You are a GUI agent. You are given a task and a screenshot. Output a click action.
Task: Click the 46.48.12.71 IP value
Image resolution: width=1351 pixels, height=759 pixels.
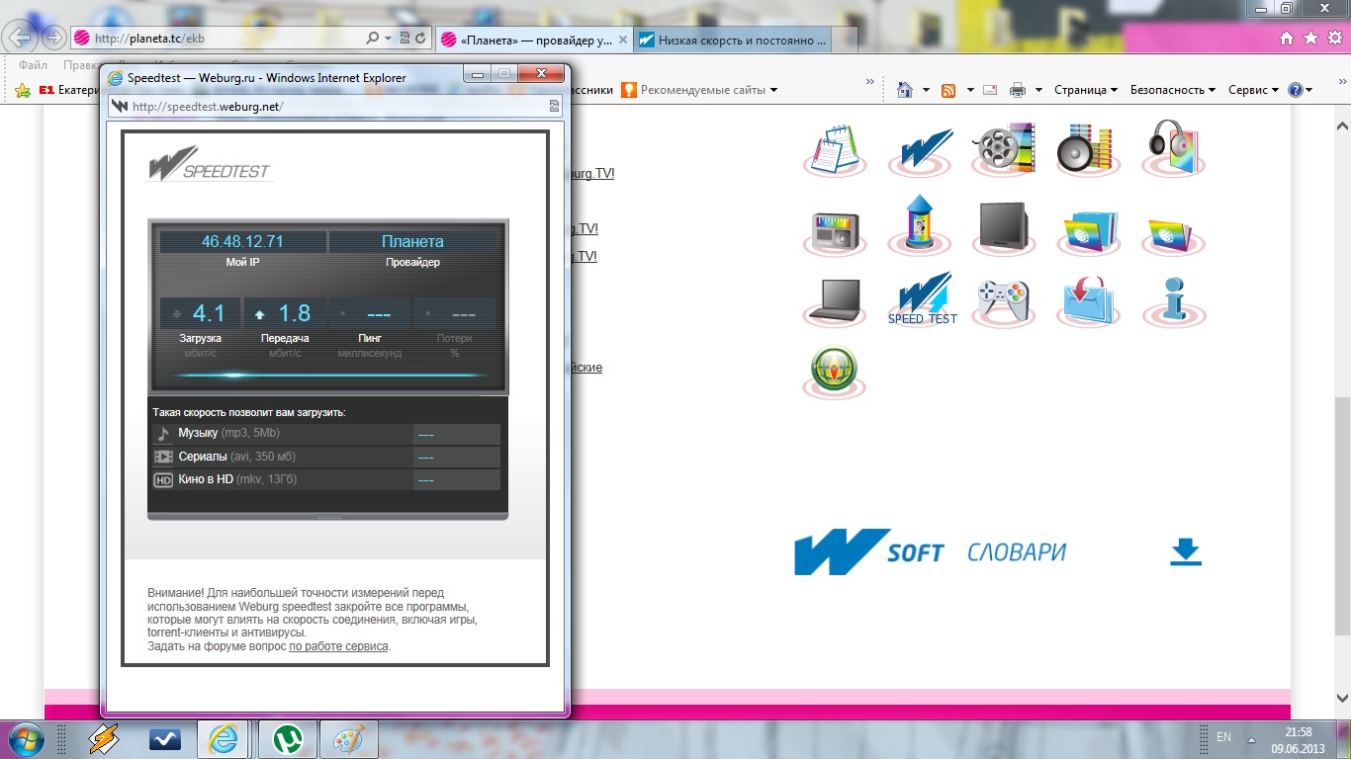(x=242, y=241)
